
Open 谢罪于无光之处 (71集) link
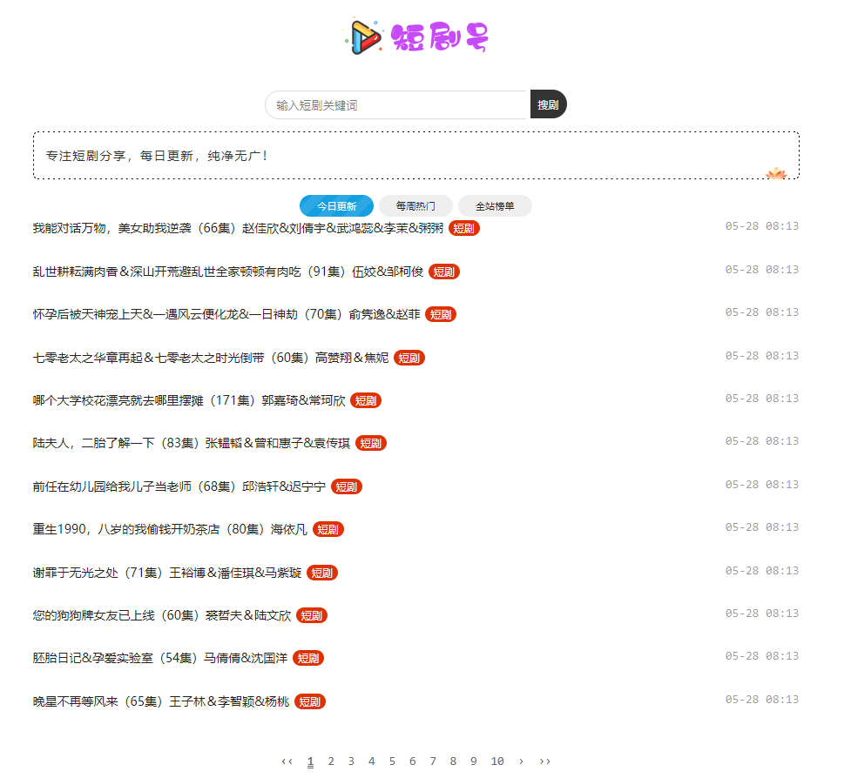point(167,573)
